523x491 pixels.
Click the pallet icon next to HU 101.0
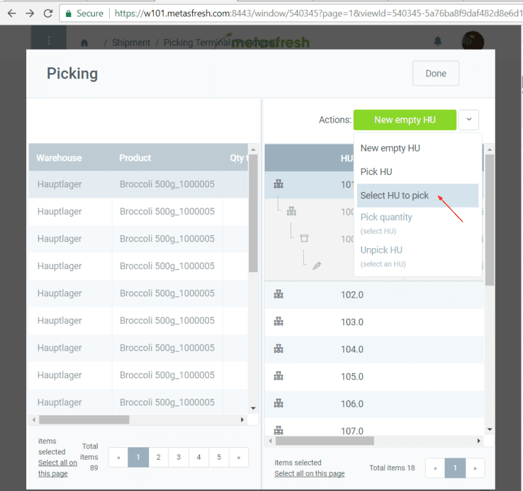point(278,184)
